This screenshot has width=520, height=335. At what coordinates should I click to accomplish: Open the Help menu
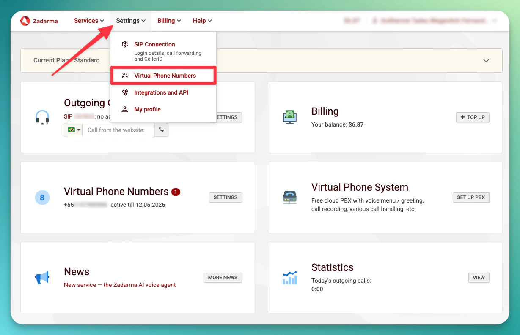[x=202, y=20]
